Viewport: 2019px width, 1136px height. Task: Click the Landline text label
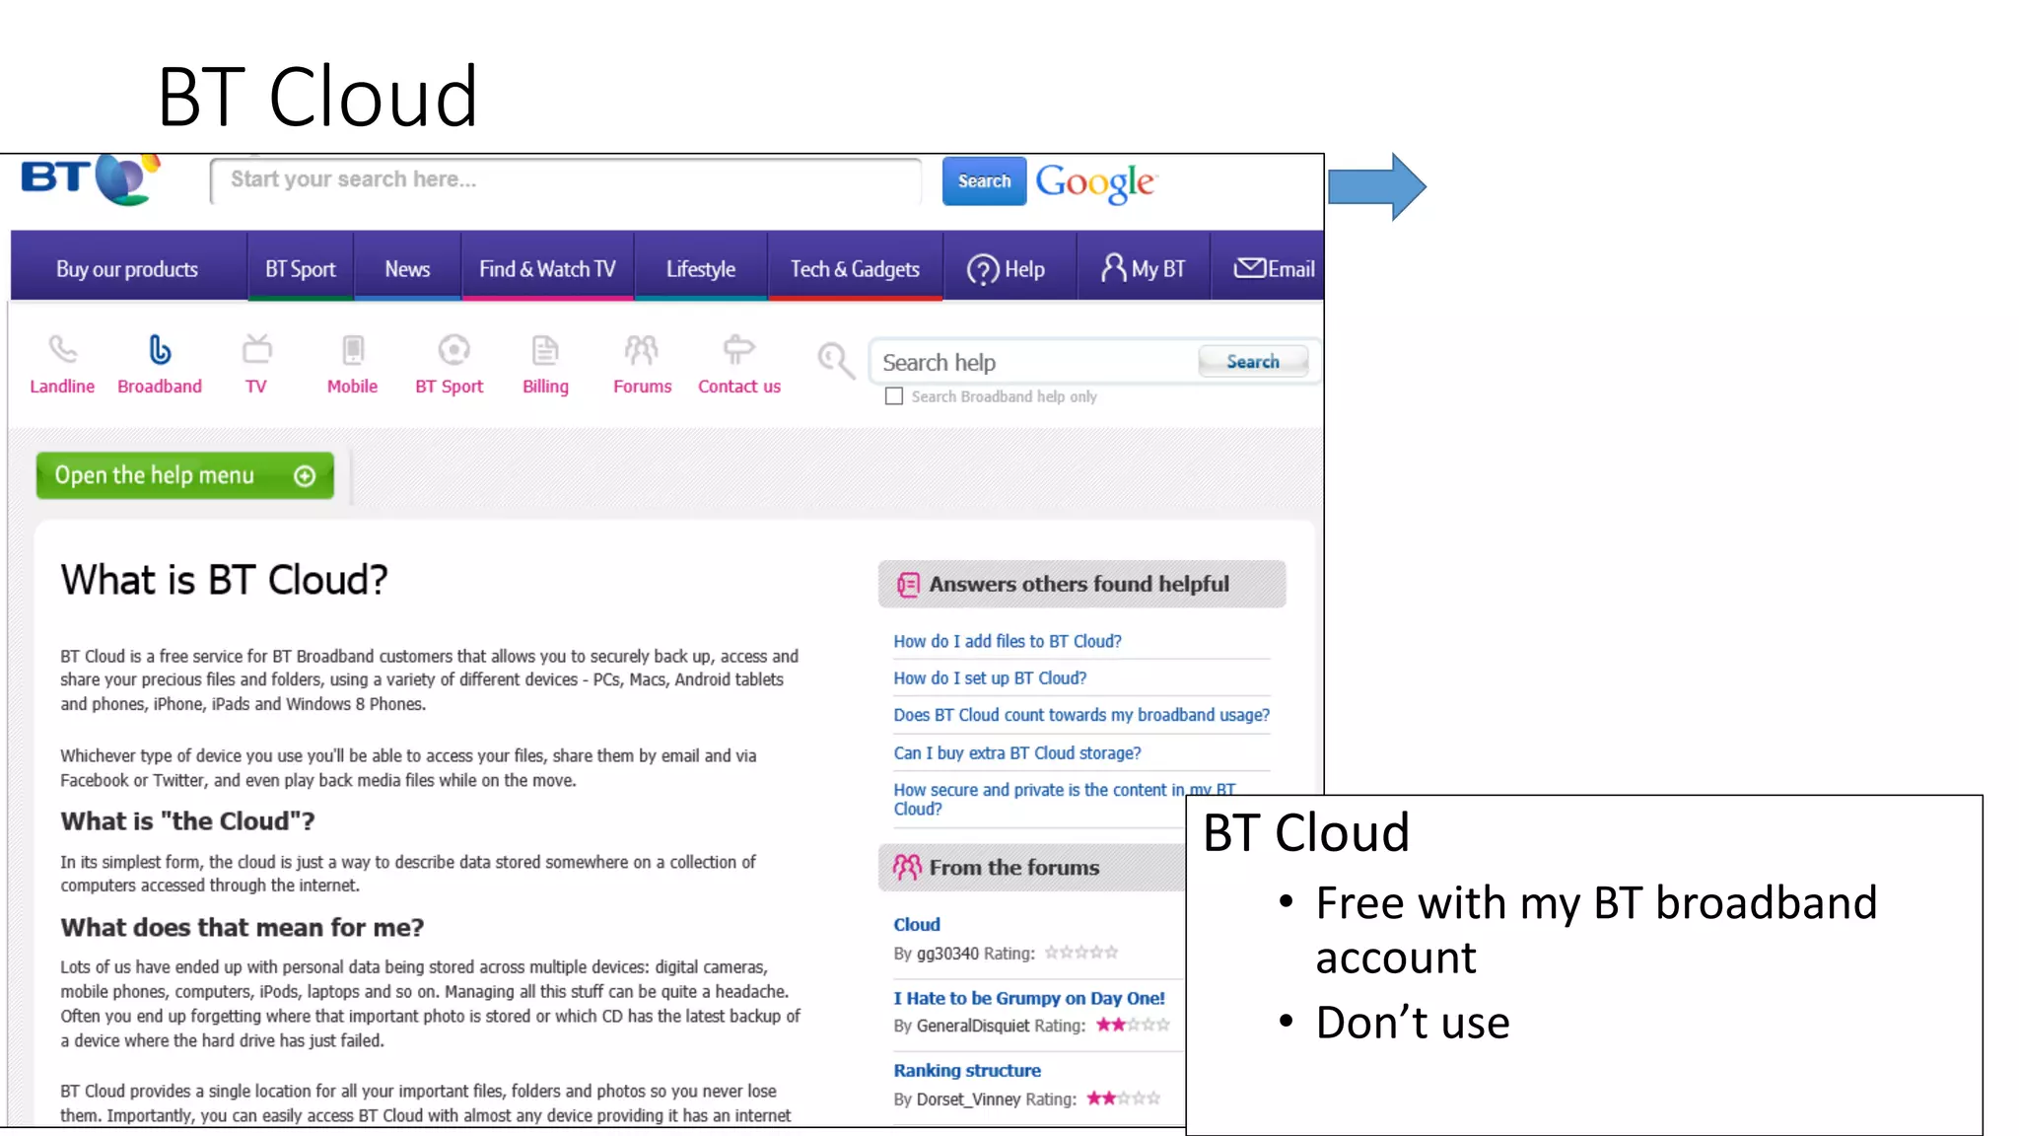(62, 387)
